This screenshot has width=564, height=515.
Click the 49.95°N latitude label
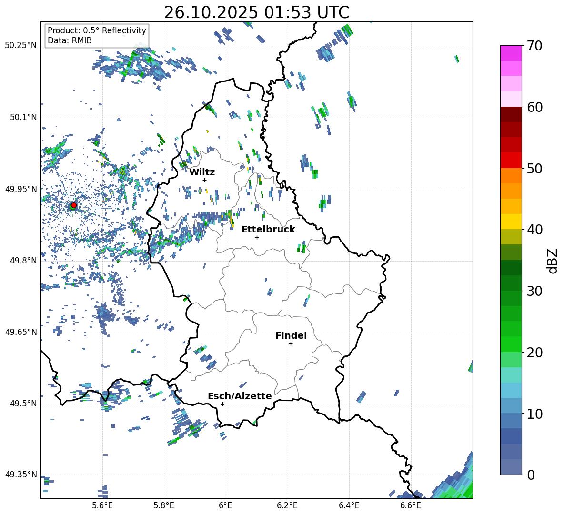(x=21, y=189)
